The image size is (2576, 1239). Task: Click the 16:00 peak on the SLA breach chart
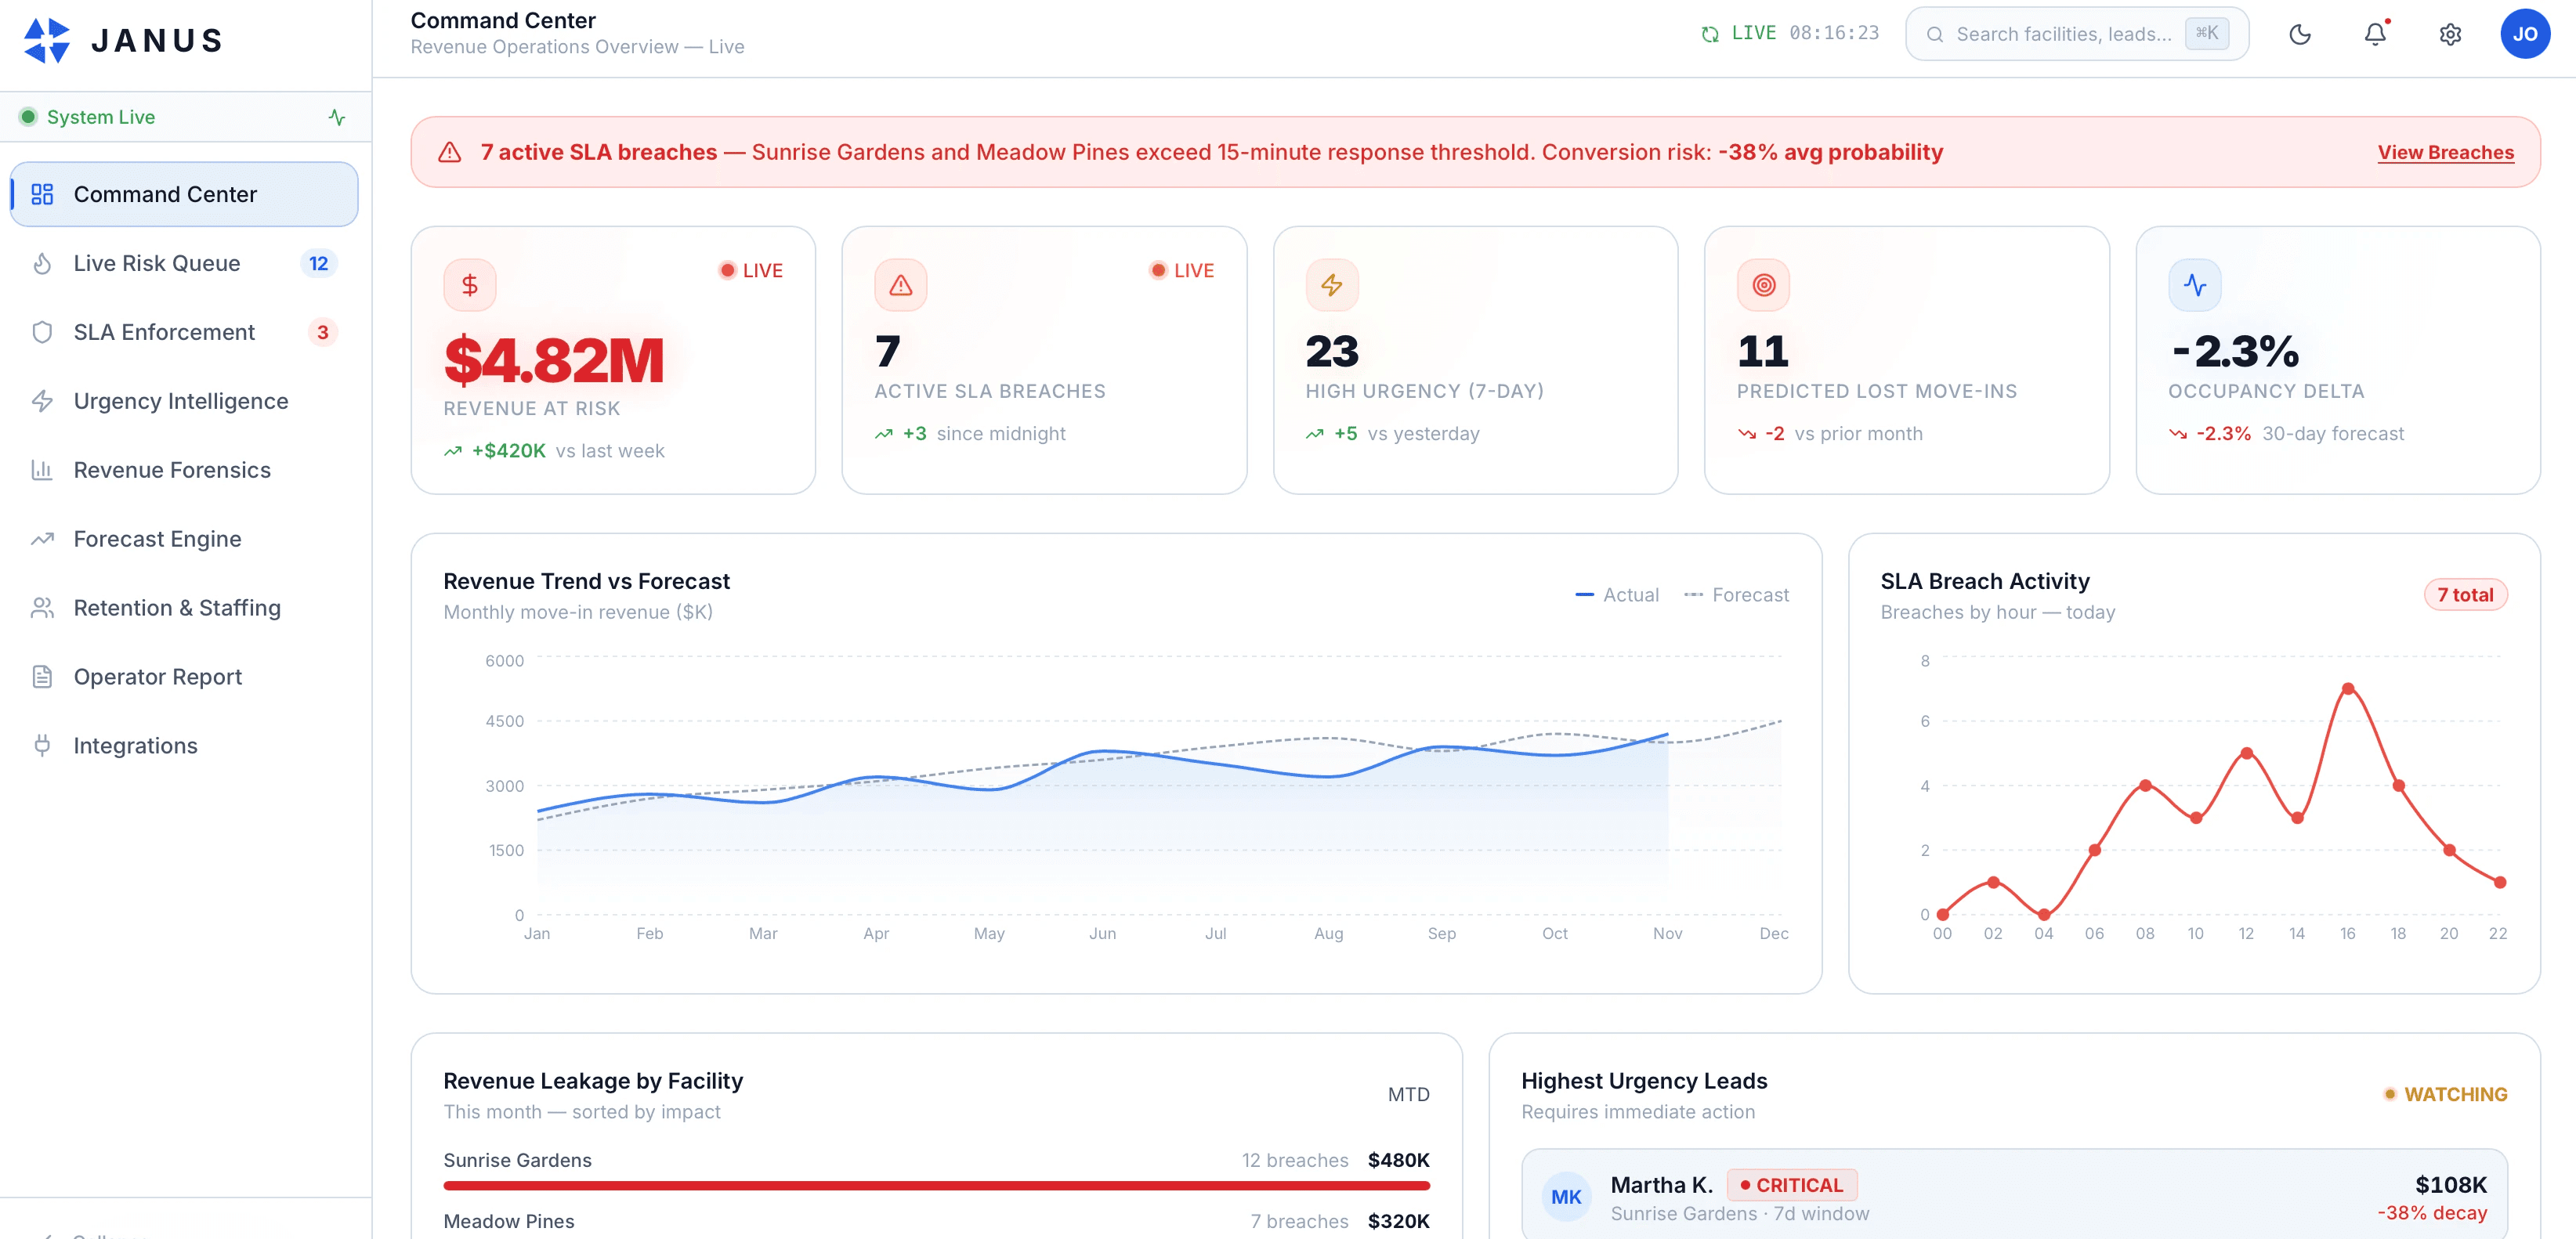(2347, 689)
